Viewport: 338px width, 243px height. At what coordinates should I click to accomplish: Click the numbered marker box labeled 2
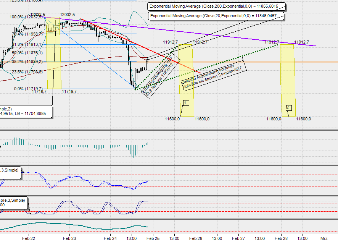pos(289,108)
